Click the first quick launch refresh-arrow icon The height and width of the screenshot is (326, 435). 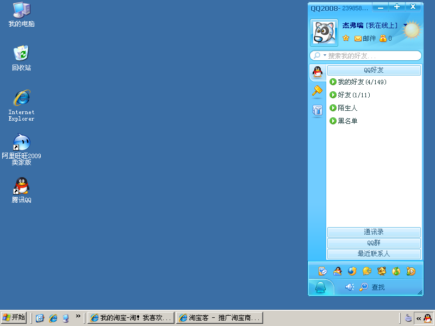tap(40, 318)
